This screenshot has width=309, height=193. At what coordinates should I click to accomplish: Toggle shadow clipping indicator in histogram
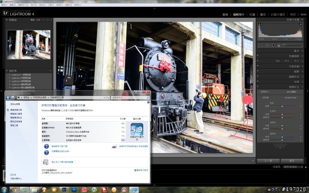[x=260, y=24]
